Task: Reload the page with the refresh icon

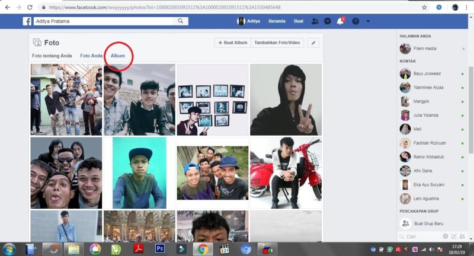Action: (30, 7)
